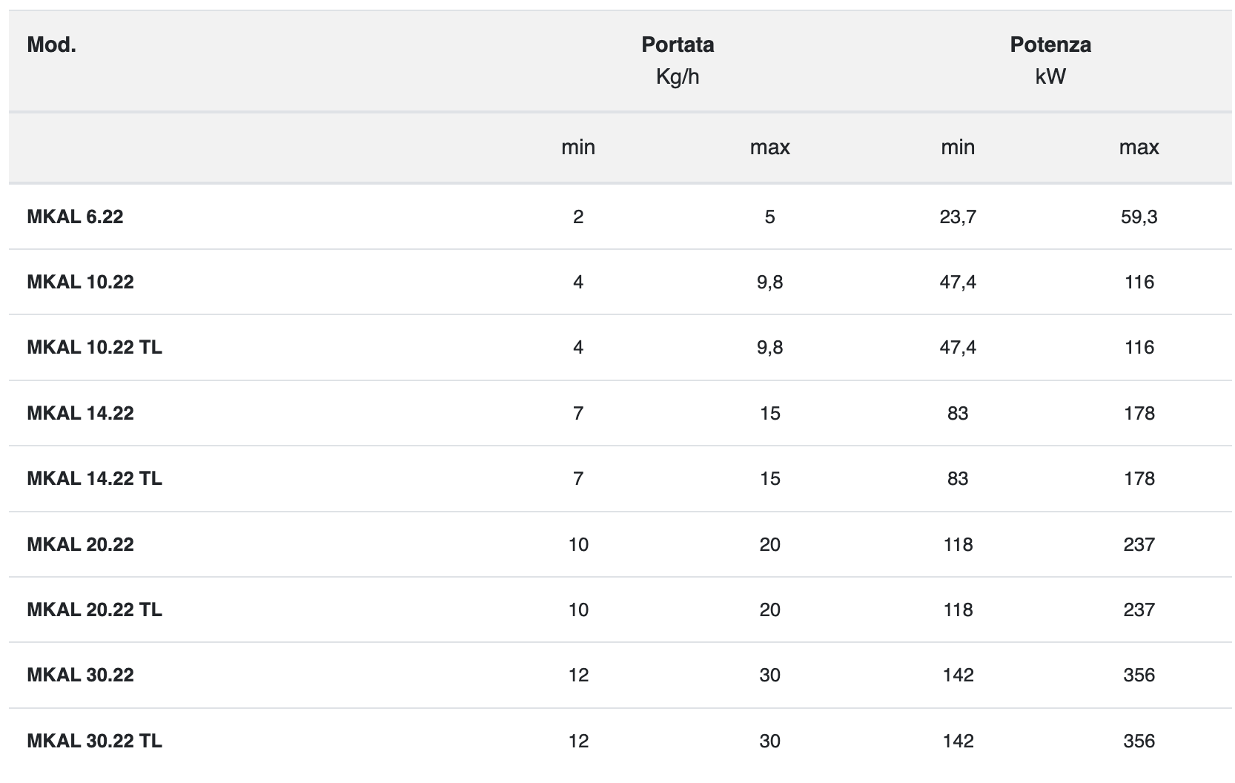Click the min subheader under Portata
The image size is (1235, 783).
point(578,147)
